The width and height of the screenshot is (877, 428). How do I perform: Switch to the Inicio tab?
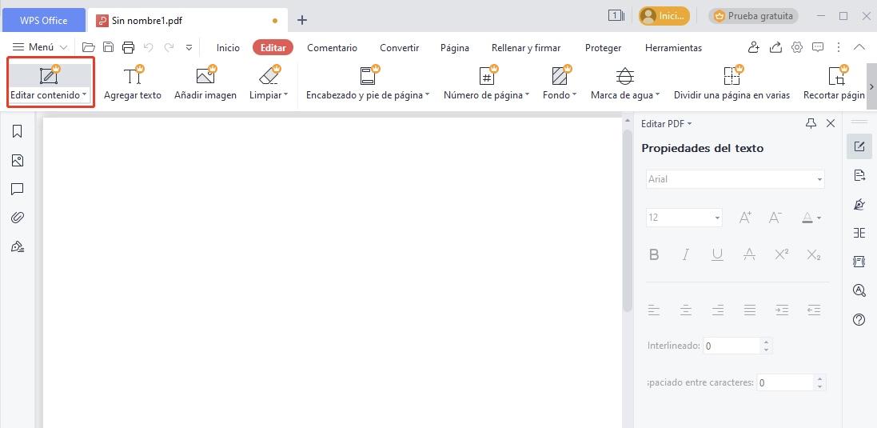click(228, 47)
